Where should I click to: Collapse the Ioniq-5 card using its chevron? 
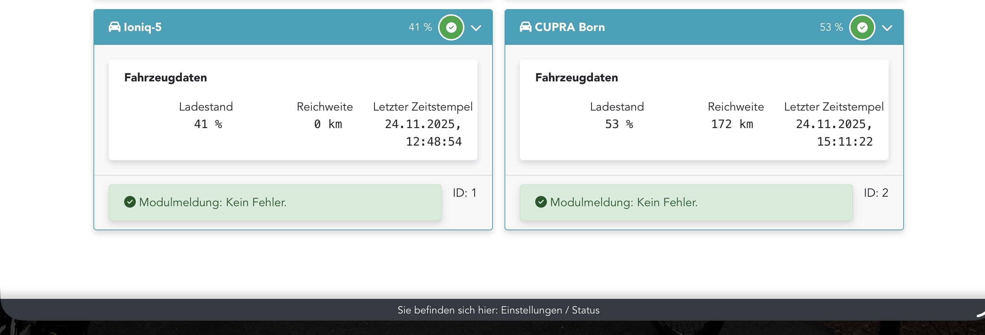tap(476, 27)
